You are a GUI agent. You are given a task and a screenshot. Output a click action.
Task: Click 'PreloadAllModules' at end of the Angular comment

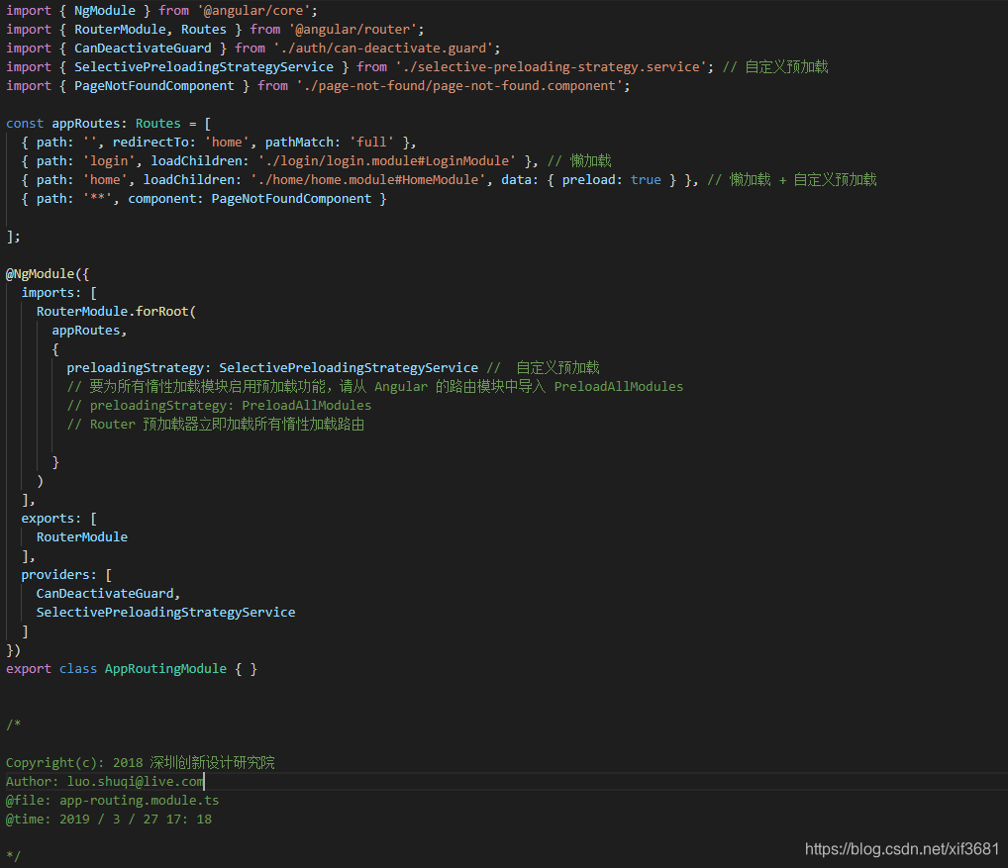[619, 387]
